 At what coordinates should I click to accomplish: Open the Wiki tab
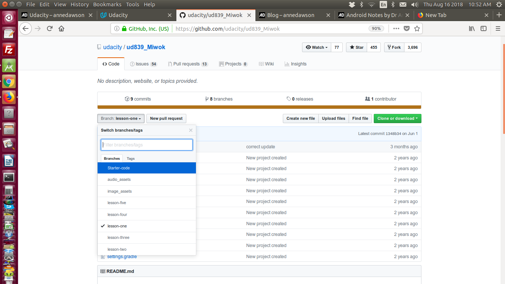pyautogui.click(x=266, y=64)
